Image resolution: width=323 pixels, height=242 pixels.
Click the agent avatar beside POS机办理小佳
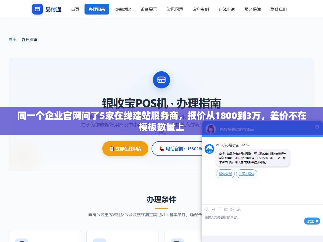click(209, 149)
